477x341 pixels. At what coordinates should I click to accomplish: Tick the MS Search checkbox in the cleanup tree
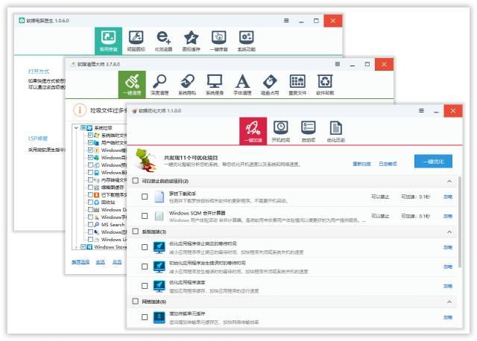coord(90,224)
